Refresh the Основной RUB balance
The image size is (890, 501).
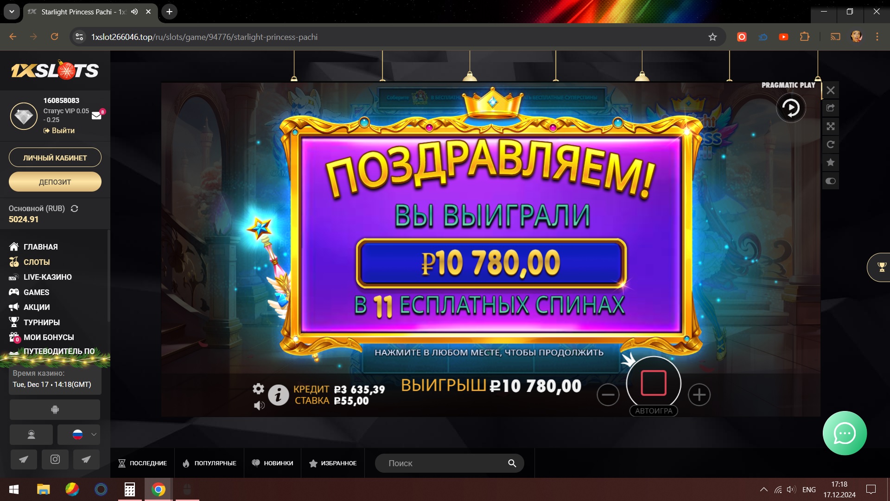tap(74, 209)
